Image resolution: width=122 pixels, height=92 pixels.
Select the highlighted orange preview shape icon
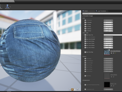pos(72,90)
